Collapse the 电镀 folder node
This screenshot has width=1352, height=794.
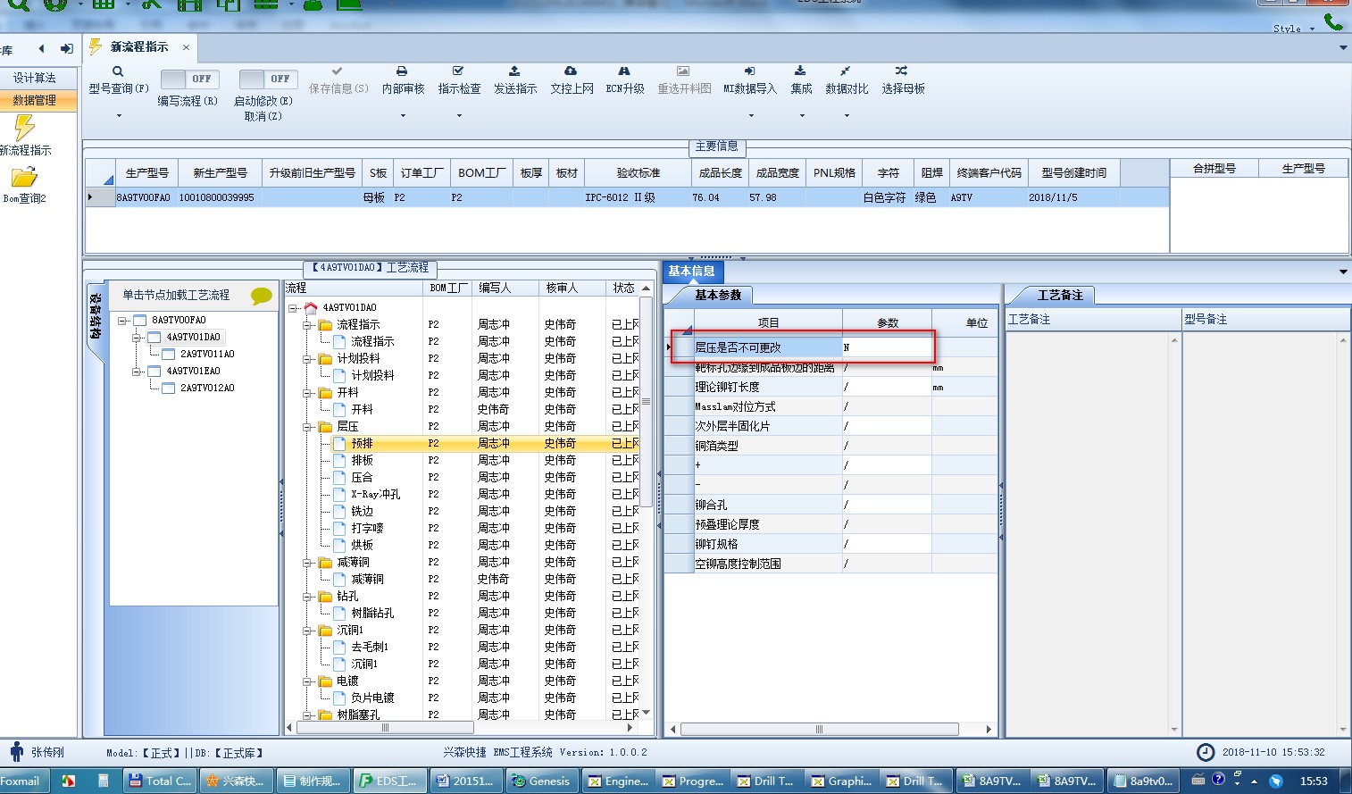308,681
